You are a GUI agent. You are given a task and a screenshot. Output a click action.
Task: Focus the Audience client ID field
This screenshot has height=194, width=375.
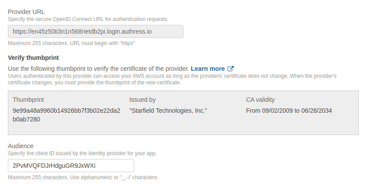(x=71, y=166)
